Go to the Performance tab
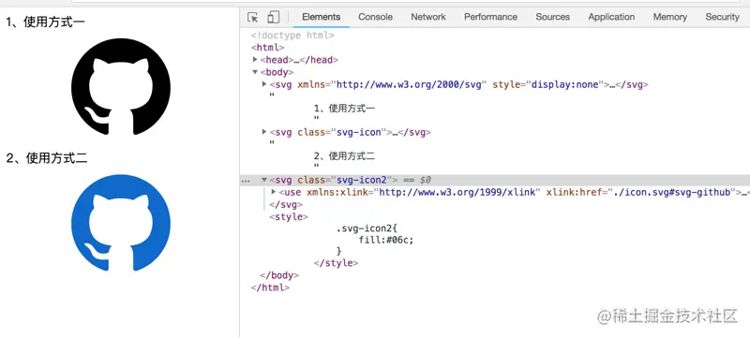 (490, 17)
